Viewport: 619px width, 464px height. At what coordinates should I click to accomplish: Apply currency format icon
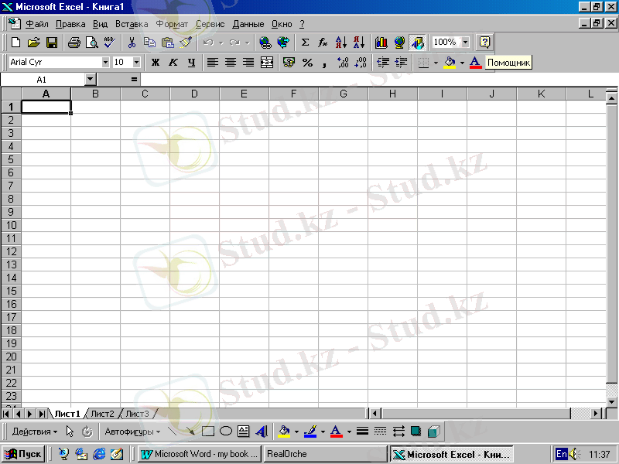[x=289, y=63]
